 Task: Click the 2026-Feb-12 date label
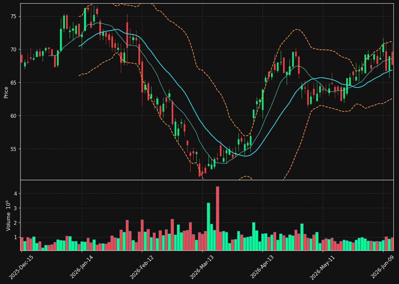142,267
